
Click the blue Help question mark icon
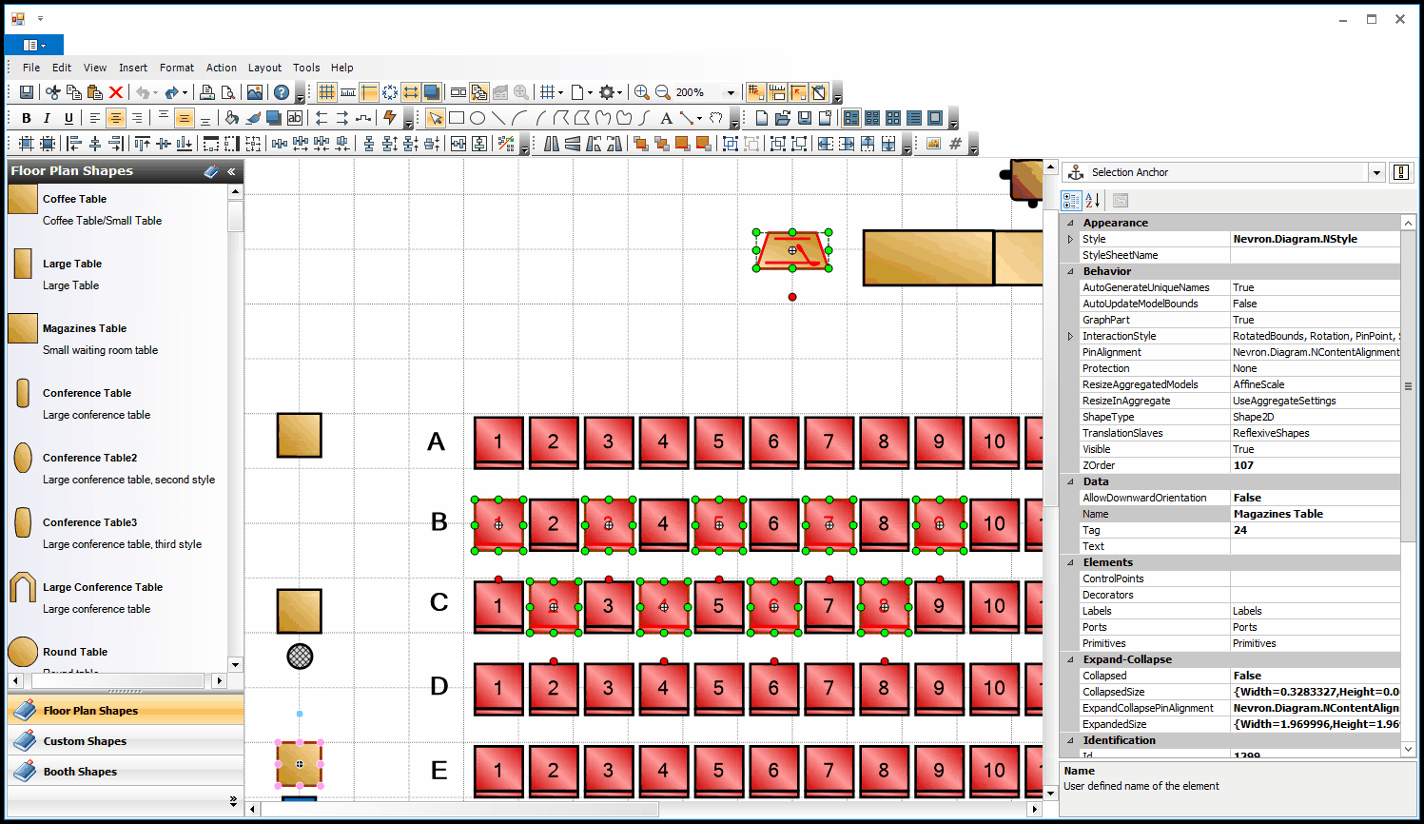click(x=282, y=92)
